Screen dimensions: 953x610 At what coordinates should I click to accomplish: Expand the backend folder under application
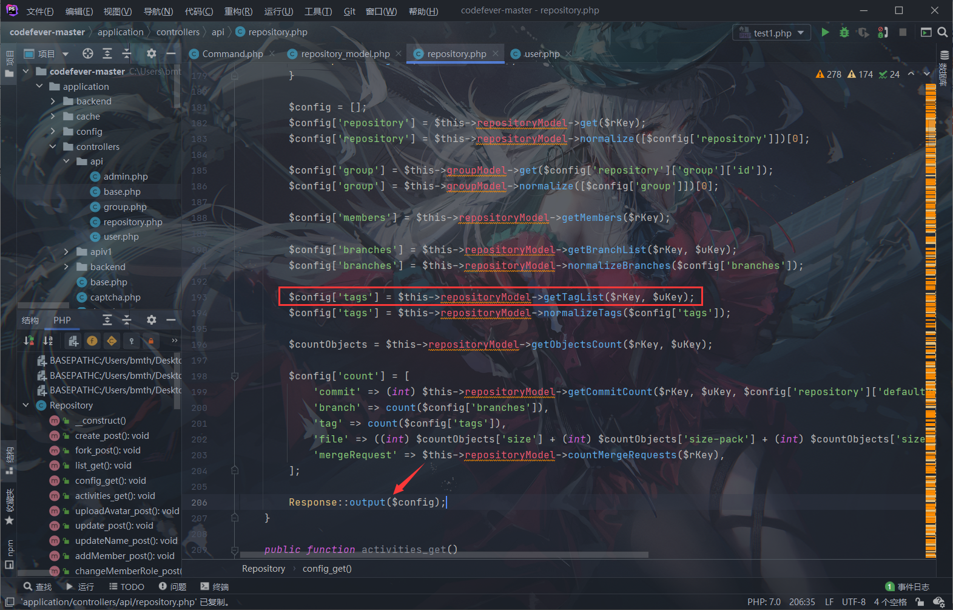(53, 101)
